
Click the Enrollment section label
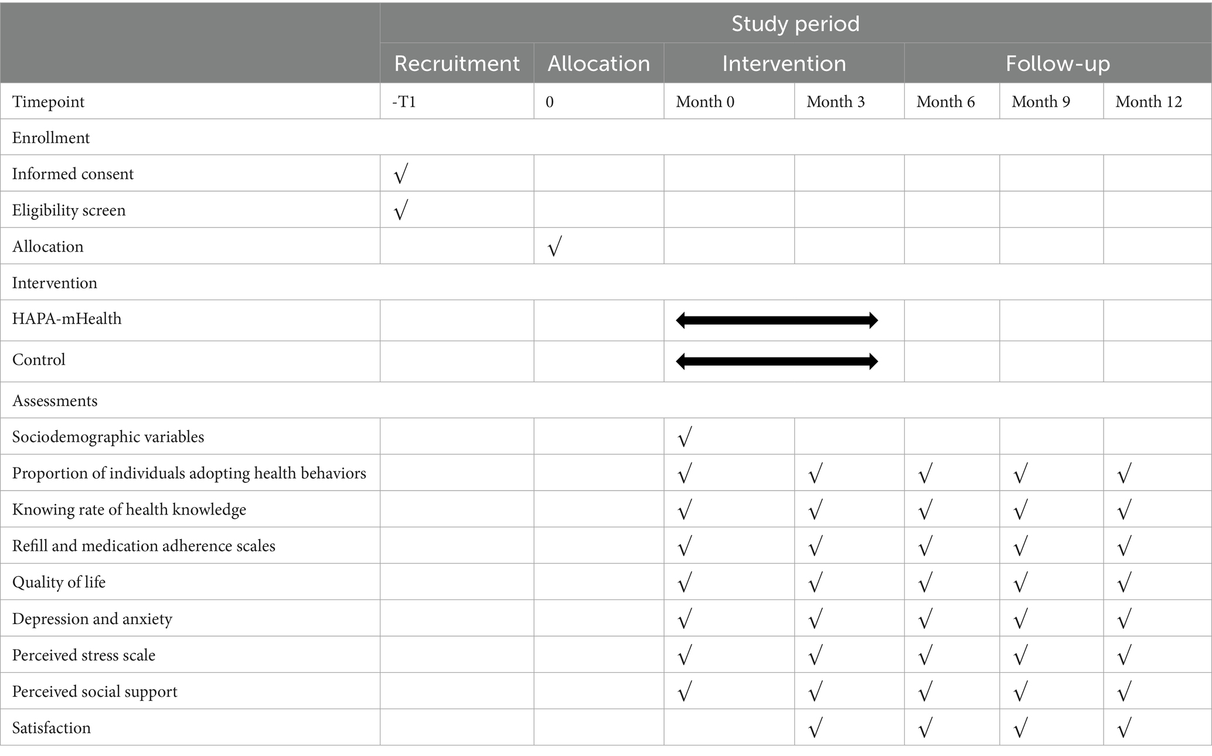click(51, 138)
